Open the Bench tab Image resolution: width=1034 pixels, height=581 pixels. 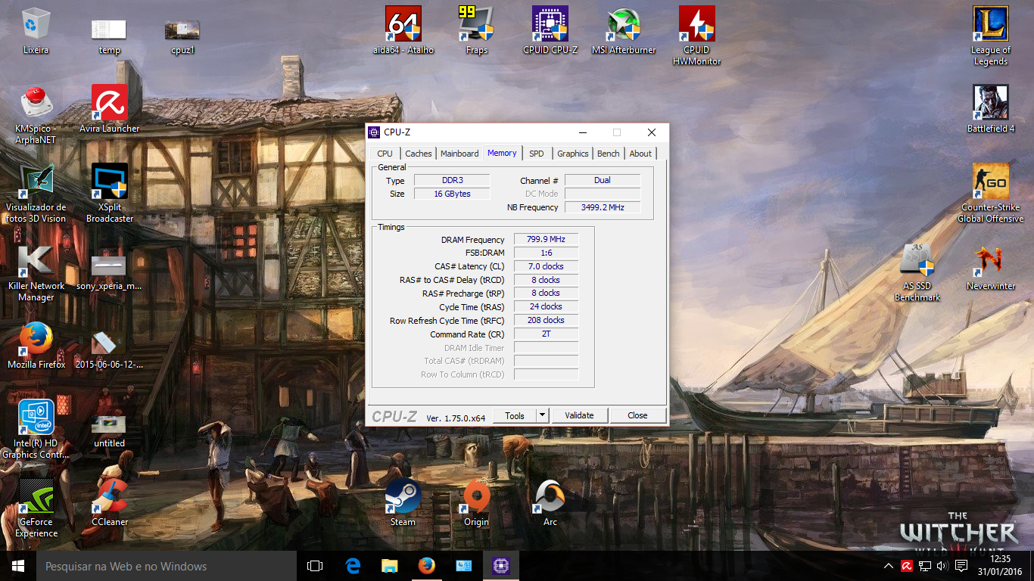coord(609,154)
